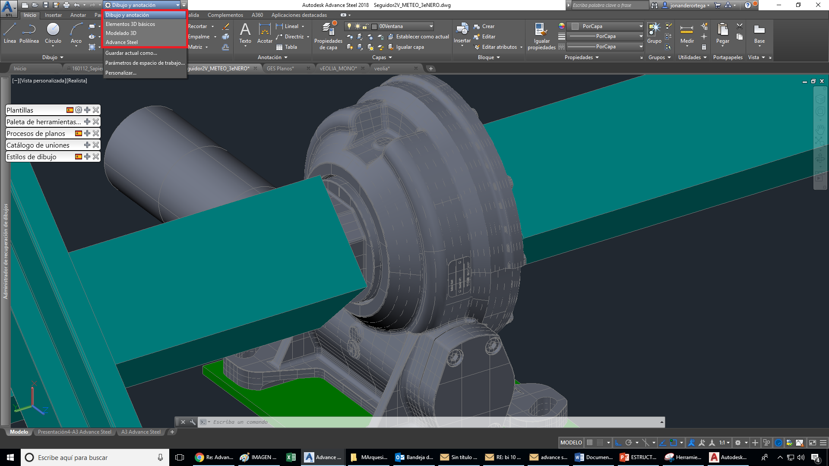The width and height of the screenshot is (829, 466).
Task: Toggle the 00Ventana layer light bulb off
Action: (x=350, y=26)
